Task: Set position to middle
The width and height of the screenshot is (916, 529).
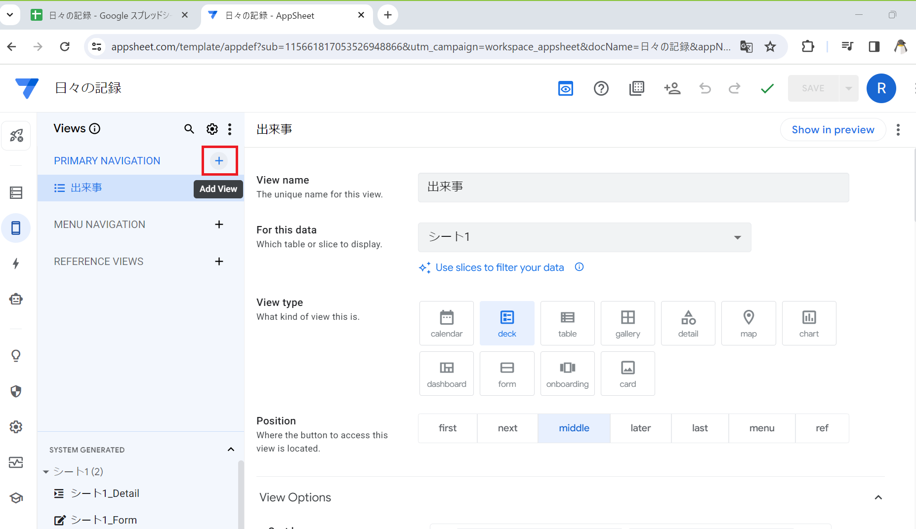Action: (x=574, y=428)
